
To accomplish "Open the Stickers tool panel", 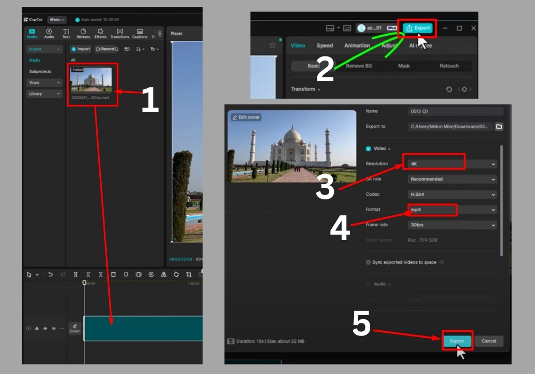I will [x=83, y=33].
